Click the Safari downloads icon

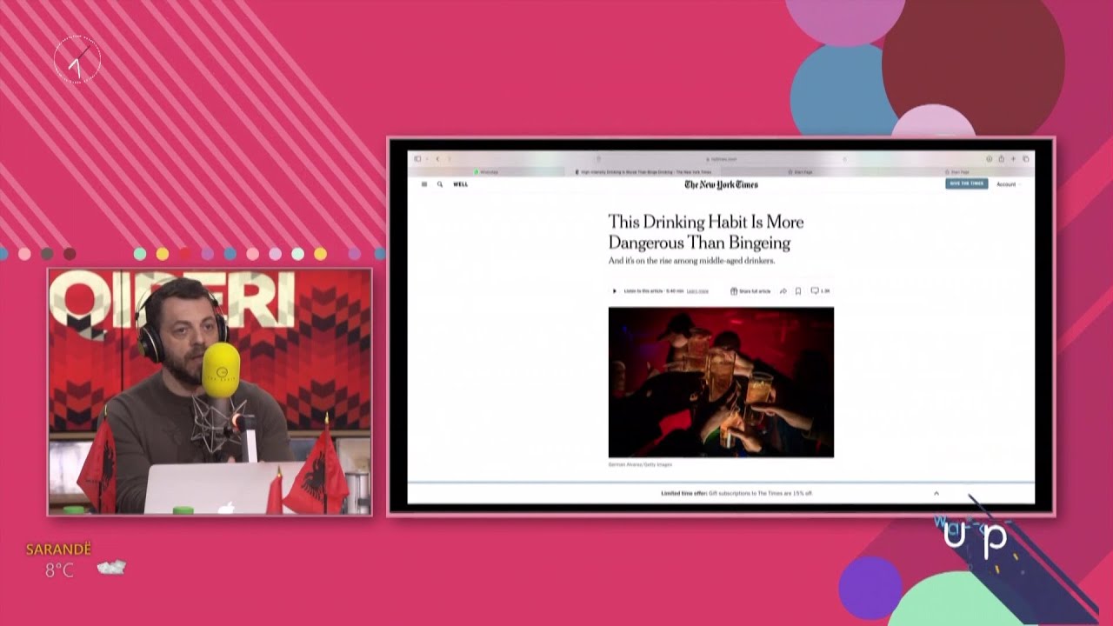coord(990,159)
